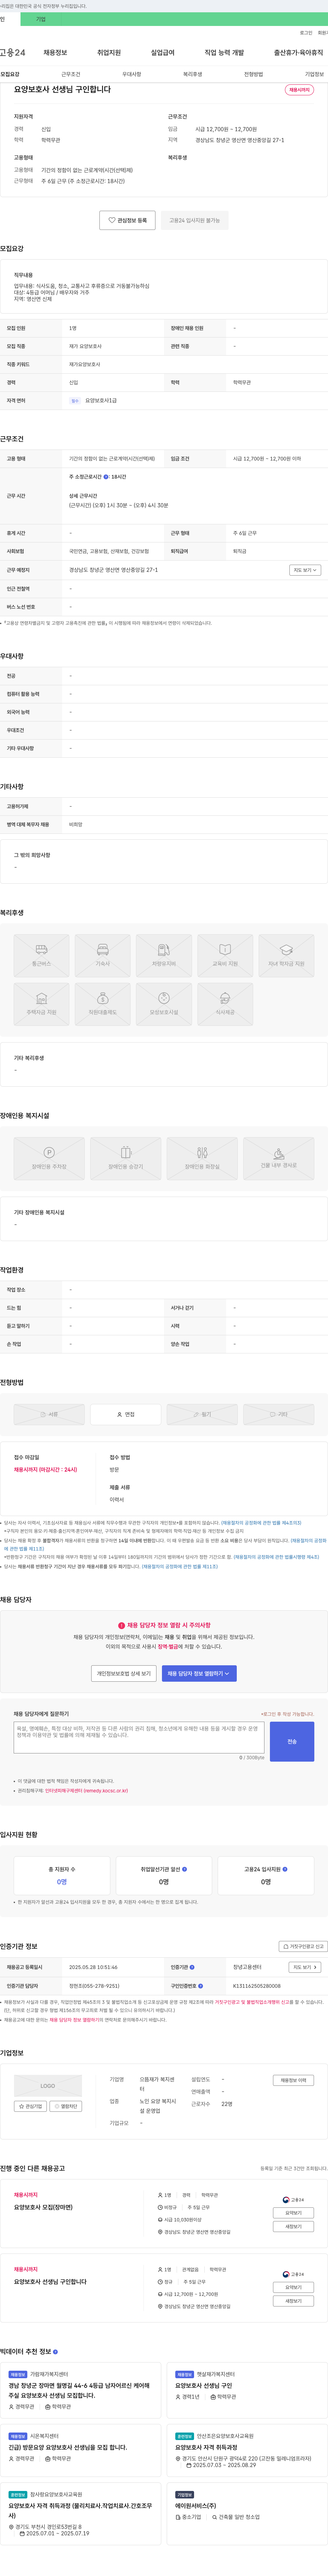Open the 채용정보 menu
This screenshot has width=328, height=2576.
[x=55, y=53]
